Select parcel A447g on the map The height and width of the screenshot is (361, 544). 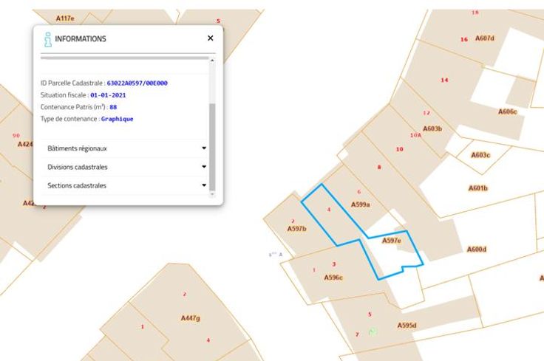point(191,317)
